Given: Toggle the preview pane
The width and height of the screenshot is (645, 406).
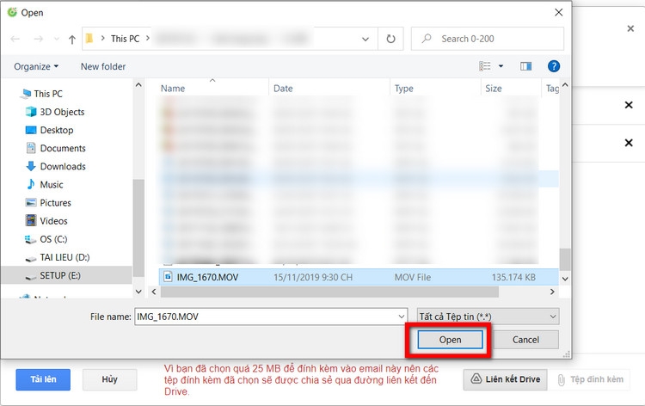Looking at the screenshot, I should point(525,66).
